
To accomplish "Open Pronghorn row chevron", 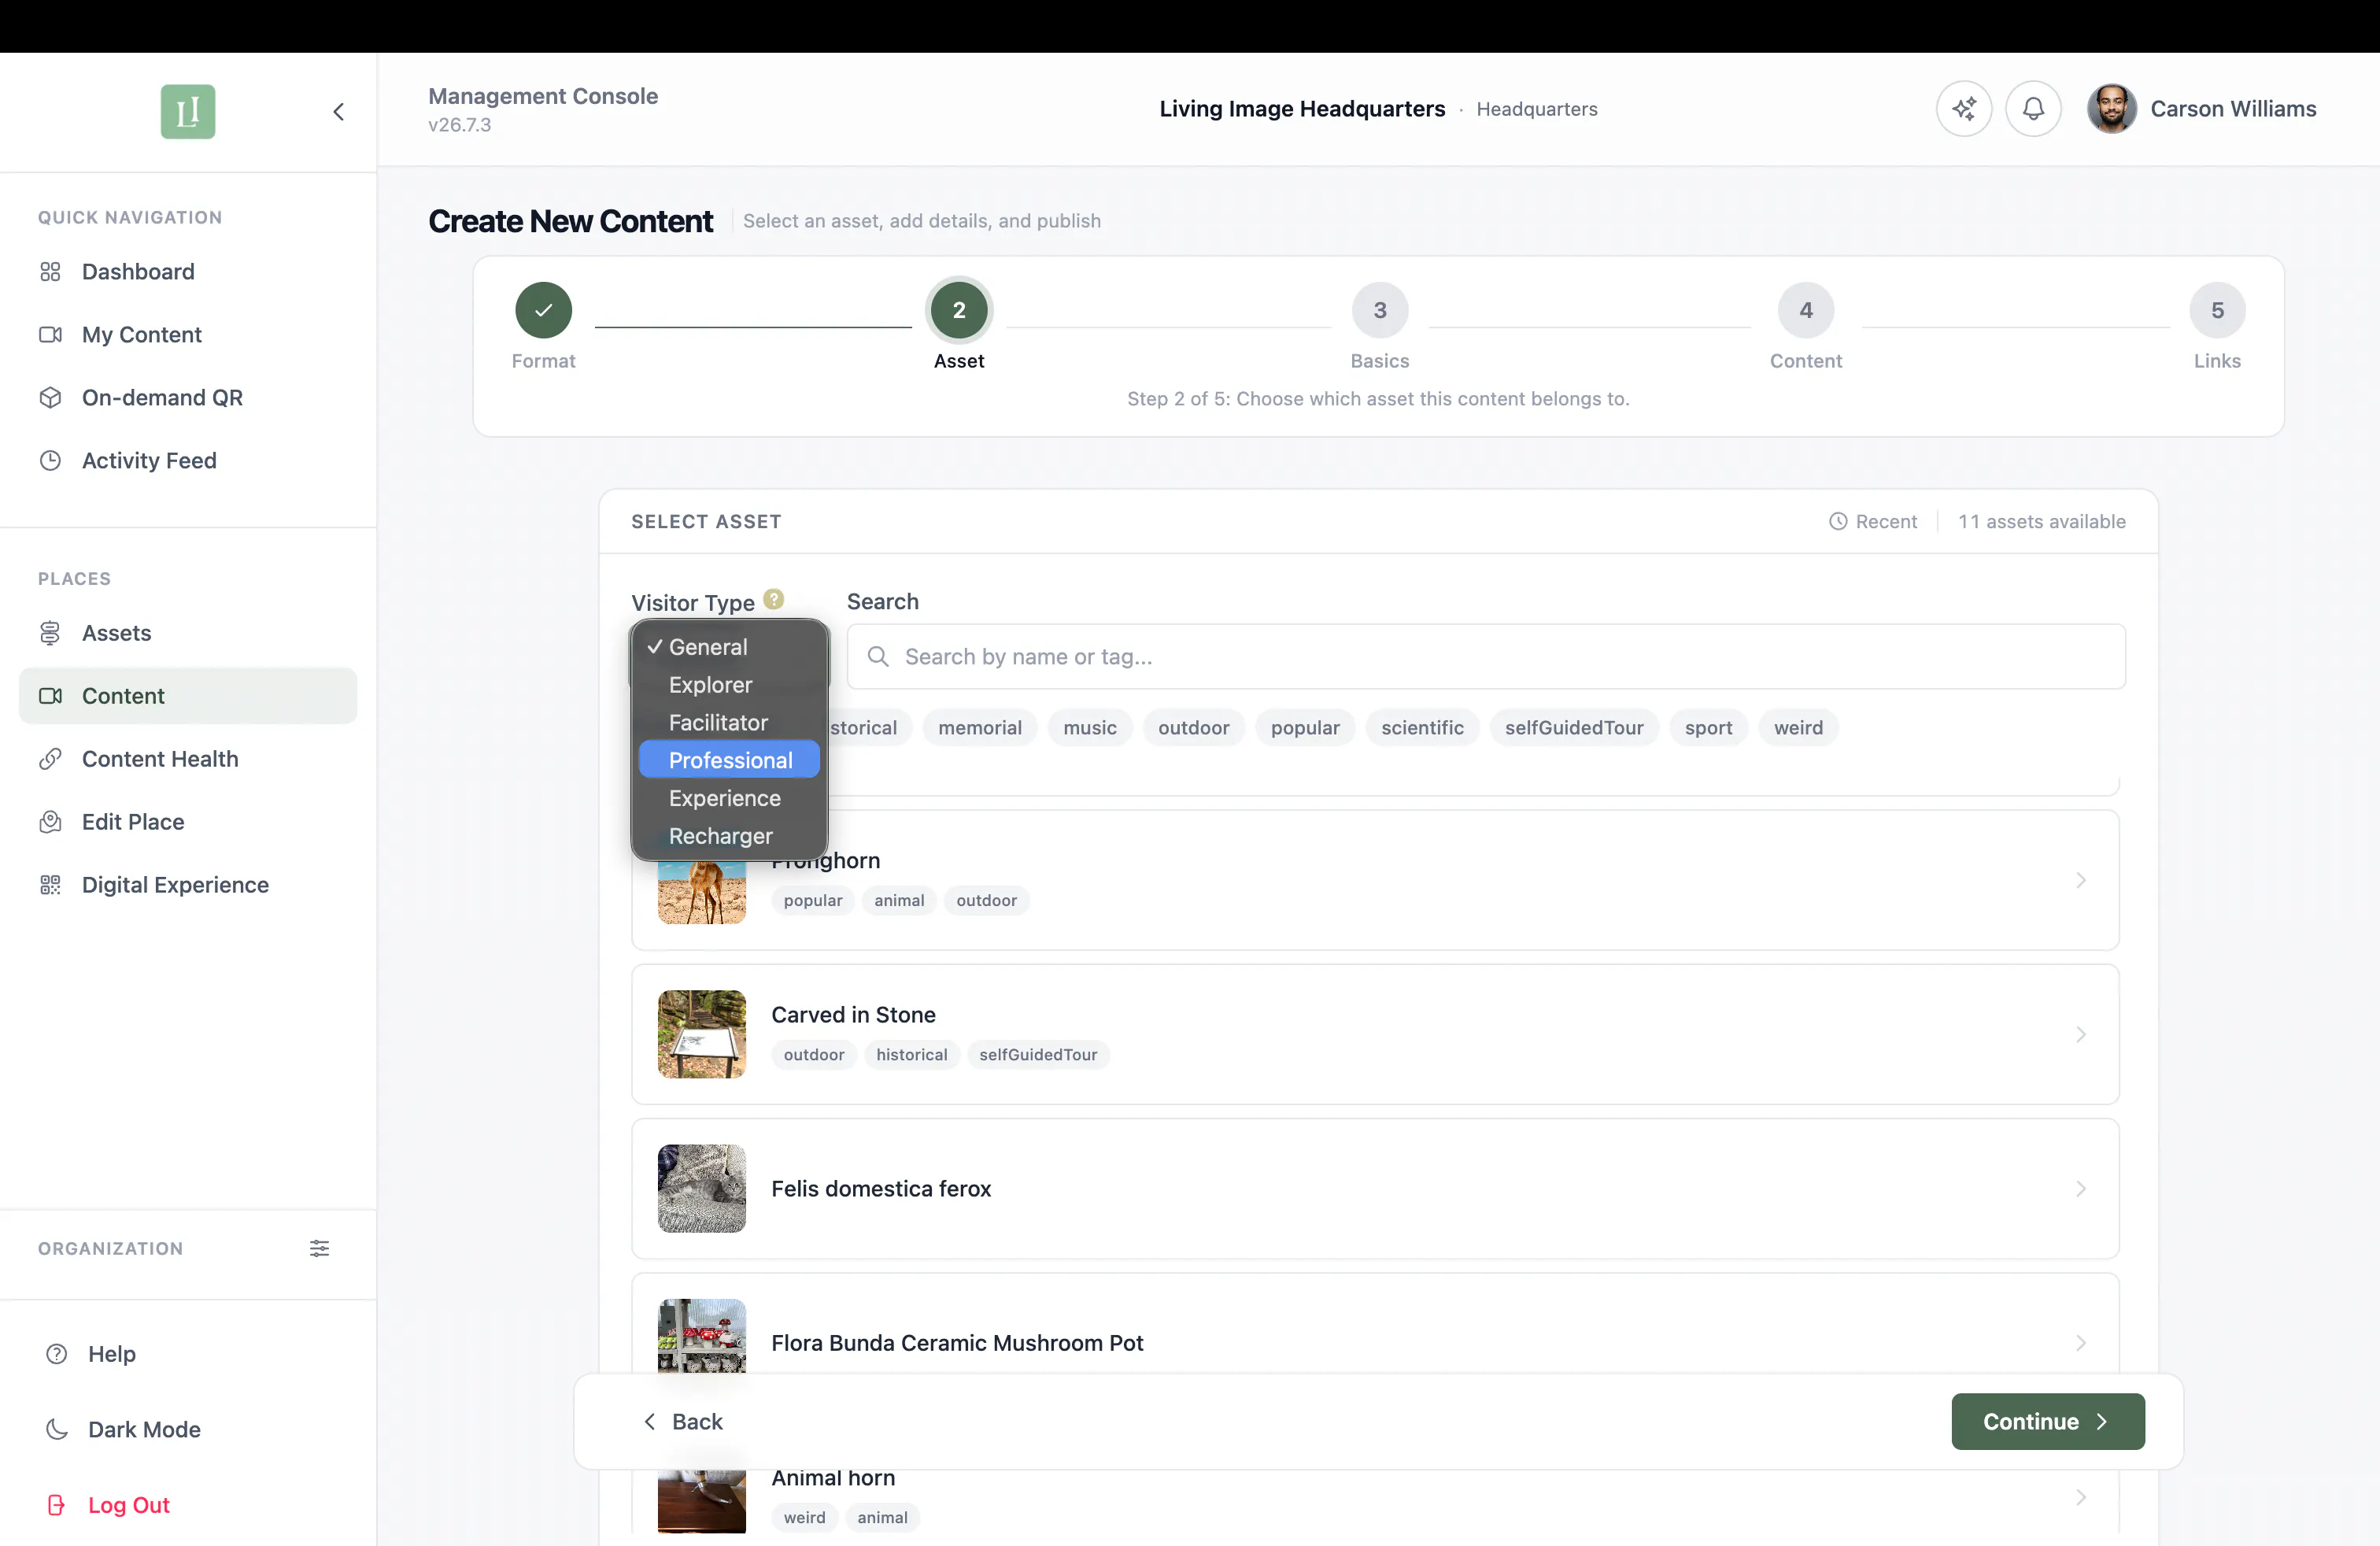I will (x=2080, y=880).
